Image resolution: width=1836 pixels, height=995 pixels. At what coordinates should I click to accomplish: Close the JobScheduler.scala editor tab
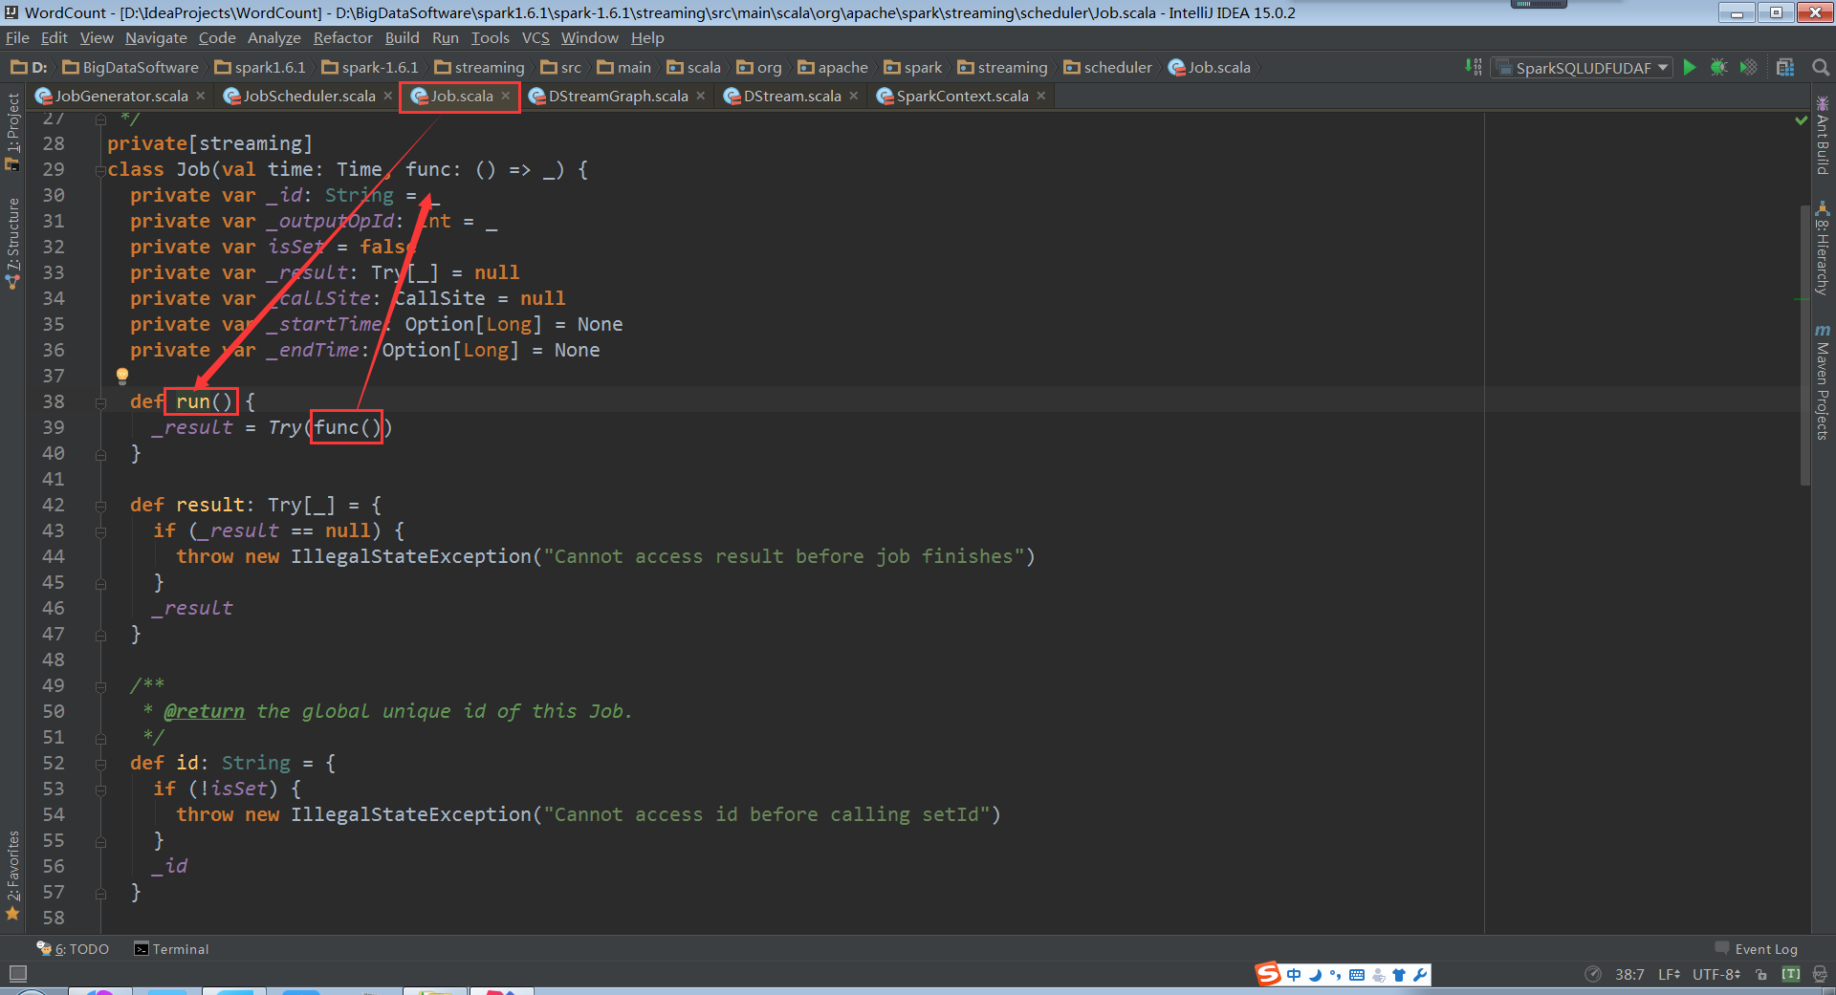pyautogui.click(x=387, y=96)
